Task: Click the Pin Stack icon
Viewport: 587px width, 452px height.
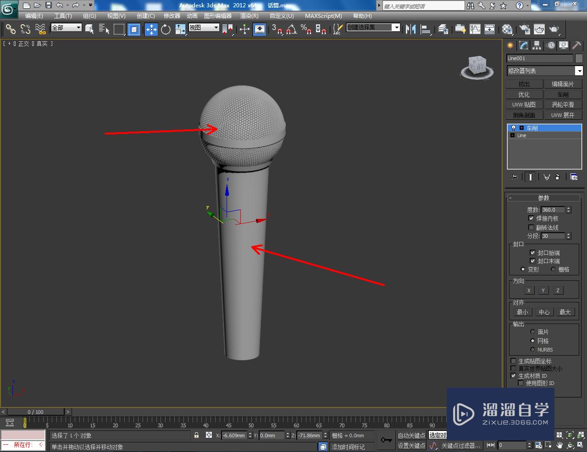Action: pyautogui.click(x=514, y=177)
